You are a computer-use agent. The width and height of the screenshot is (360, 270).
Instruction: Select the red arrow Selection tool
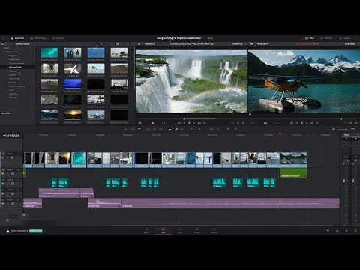(x=126, y=129)
